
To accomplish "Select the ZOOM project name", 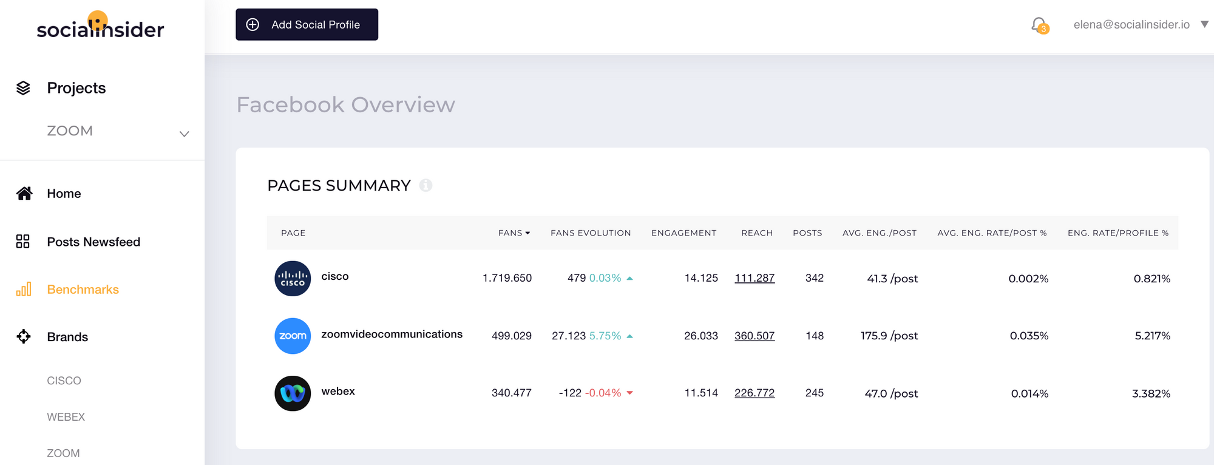I will [70, 131].
